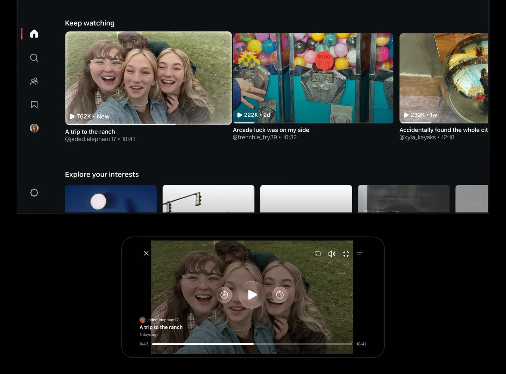Select the dark gray interest thumbnail

pos(404,199)
